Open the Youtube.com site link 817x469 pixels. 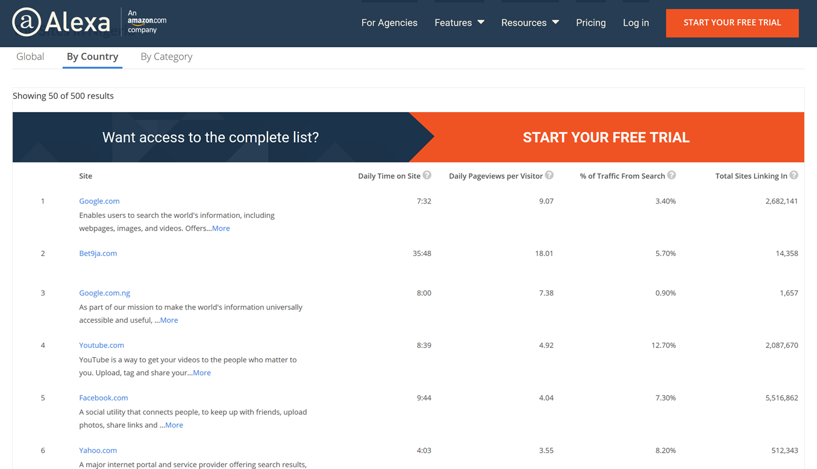click(102, 346)
